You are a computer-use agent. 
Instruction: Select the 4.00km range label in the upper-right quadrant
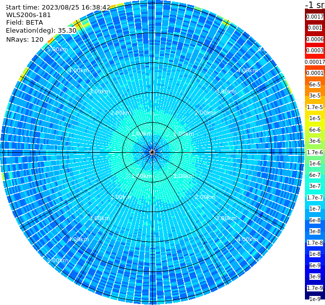(x=247, y=70)
